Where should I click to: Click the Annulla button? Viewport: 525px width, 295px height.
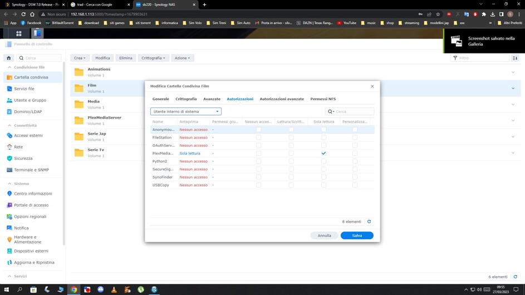pyautogui.click(x=324, y=236)
